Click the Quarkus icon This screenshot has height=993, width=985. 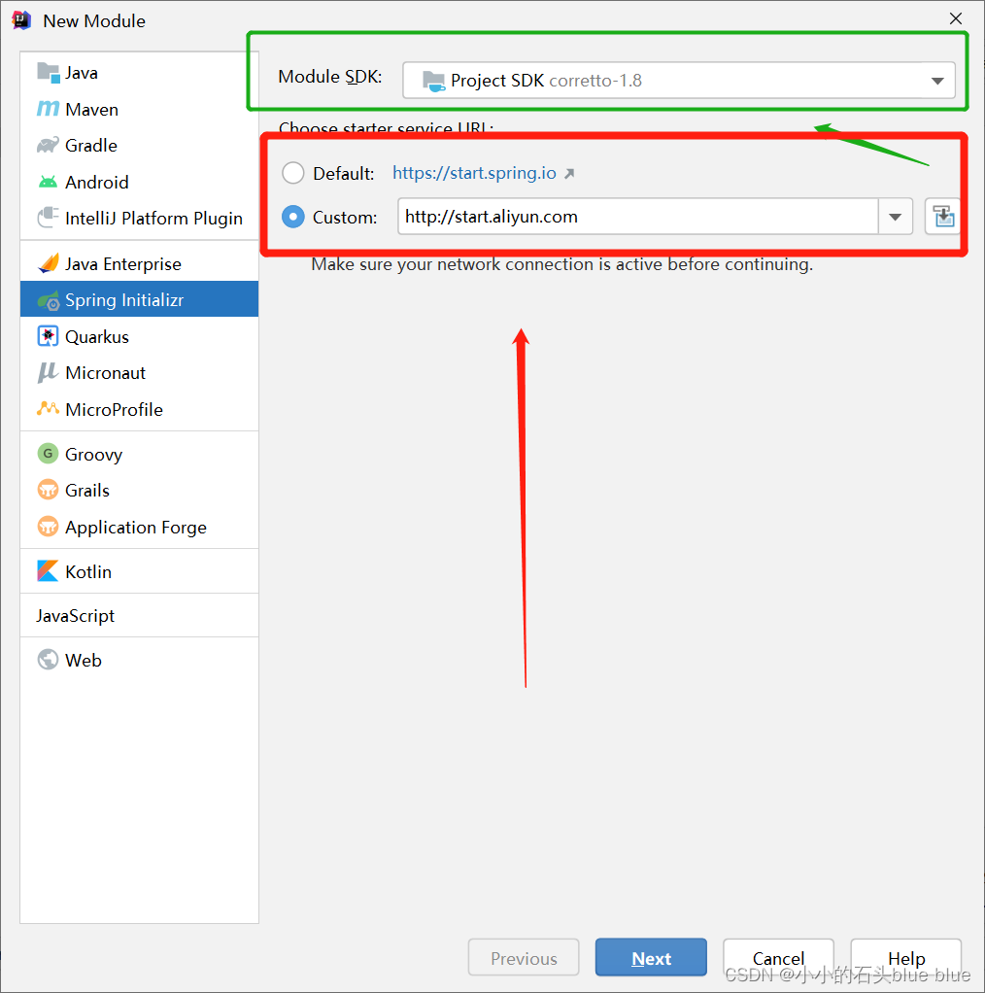[x=49, y=336]
